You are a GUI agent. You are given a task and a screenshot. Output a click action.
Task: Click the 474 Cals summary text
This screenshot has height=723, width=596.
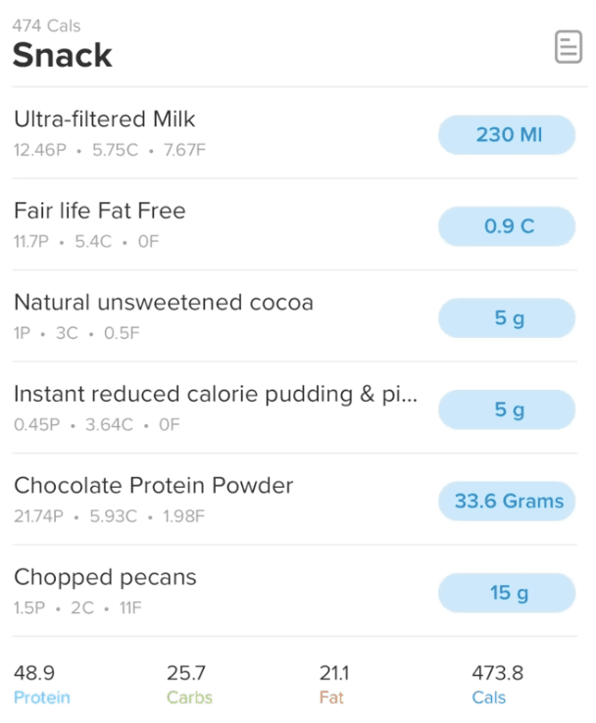[x=46, y=25]
